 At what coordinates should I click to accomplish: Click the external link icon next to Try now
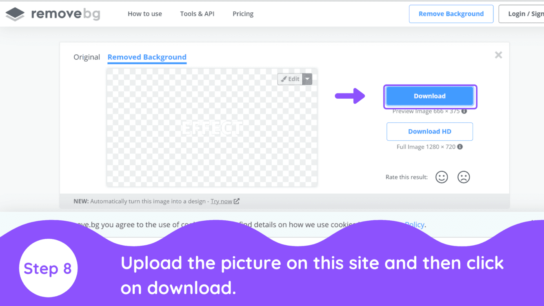tap(237, 201)
